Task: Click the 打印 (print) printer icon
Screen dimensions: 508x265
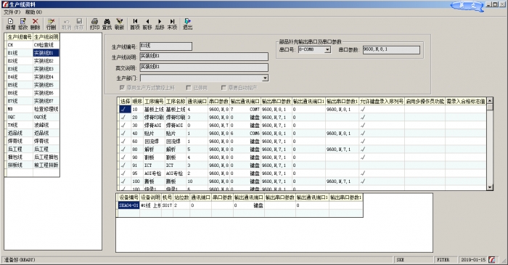Action: pyautogui.click(x=94, y=24)
